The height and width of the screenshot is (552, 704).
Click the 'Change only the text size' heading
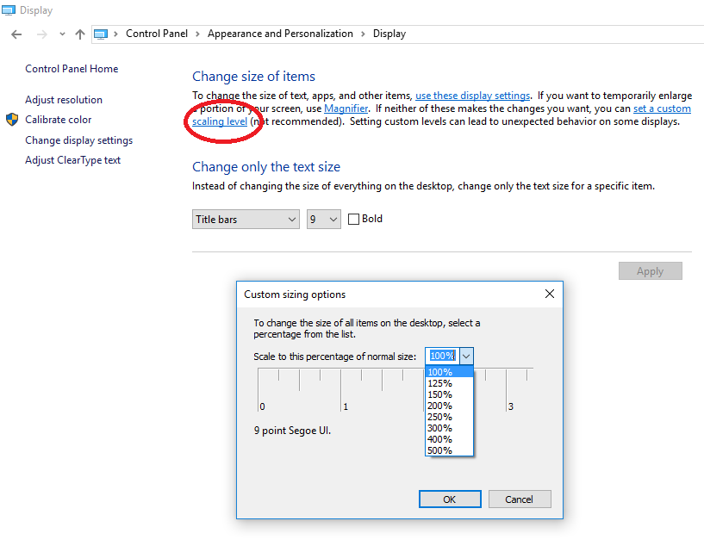coord(266,167)
